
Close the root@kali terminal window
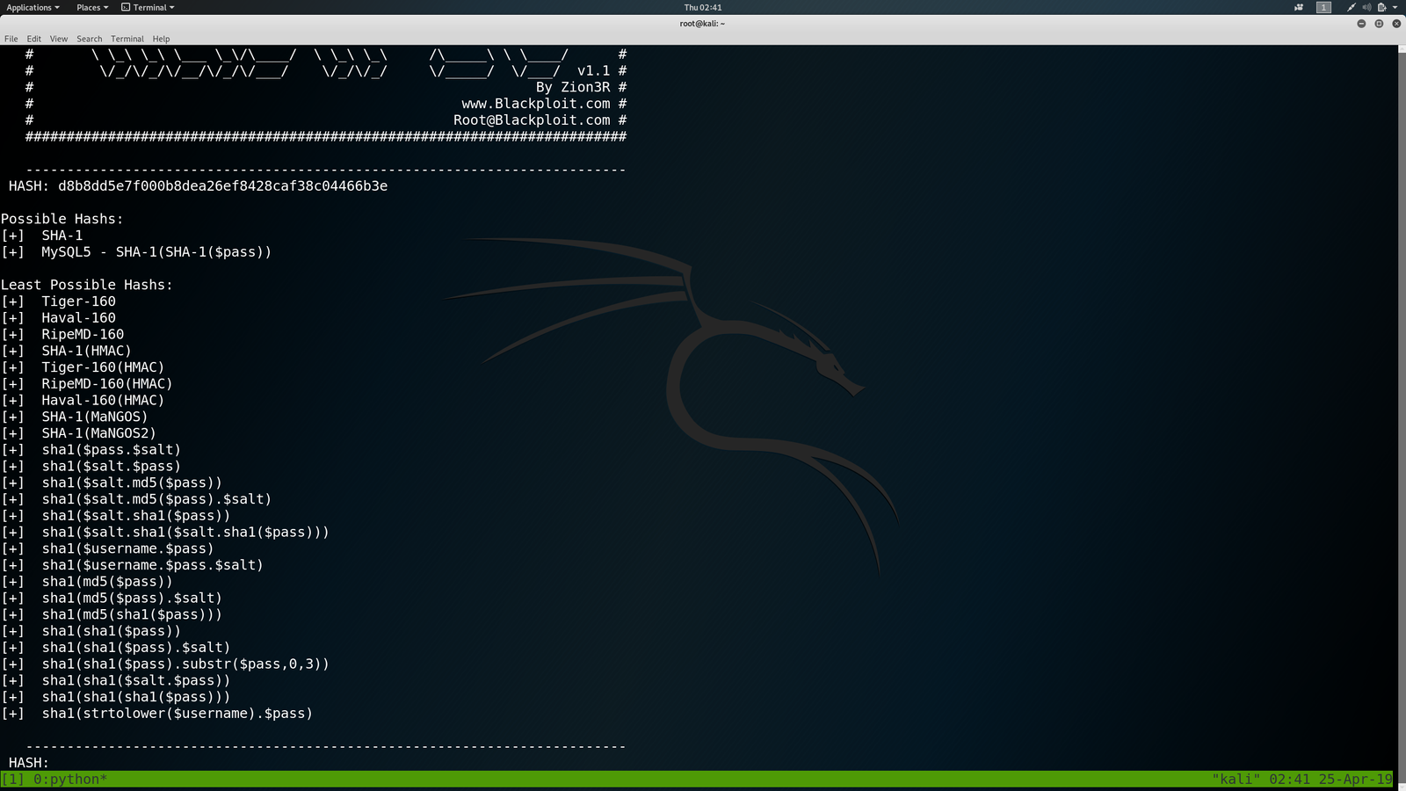click(1396, 24)
